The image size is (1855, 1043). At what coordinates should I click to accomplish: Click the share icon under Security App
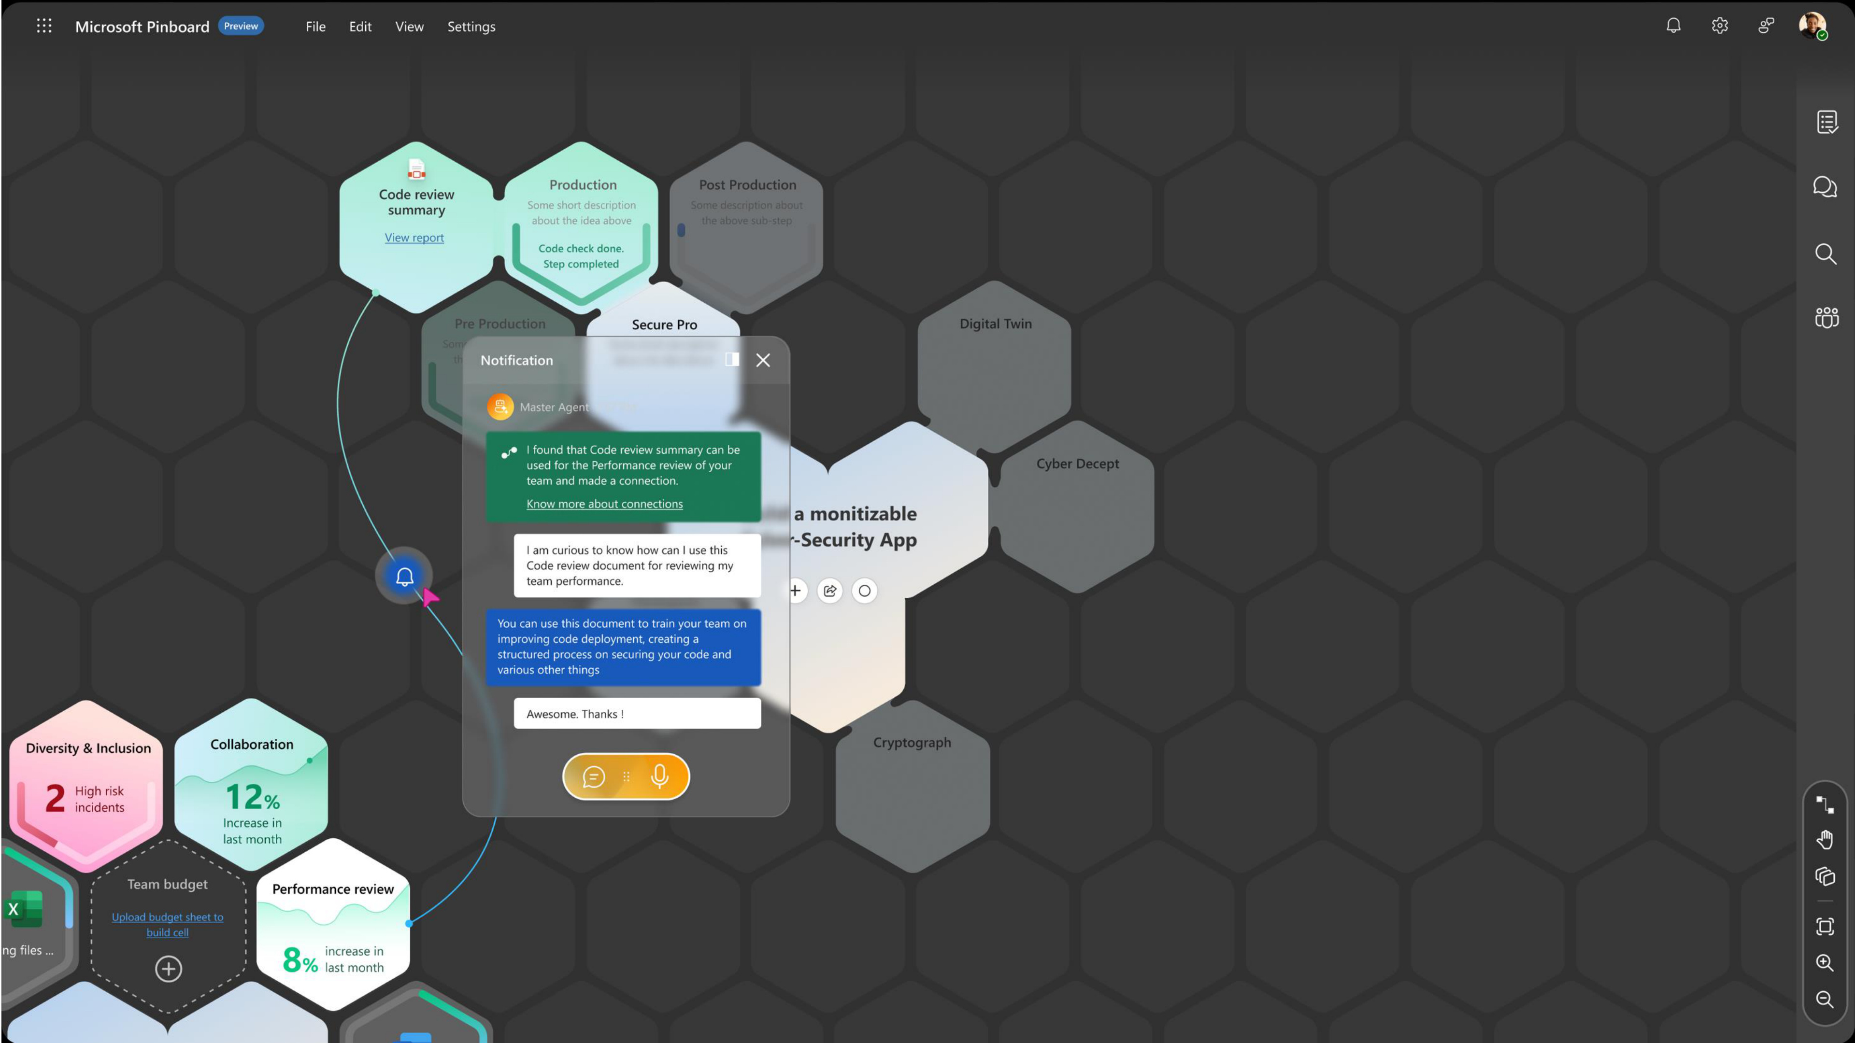click(830, 591)
